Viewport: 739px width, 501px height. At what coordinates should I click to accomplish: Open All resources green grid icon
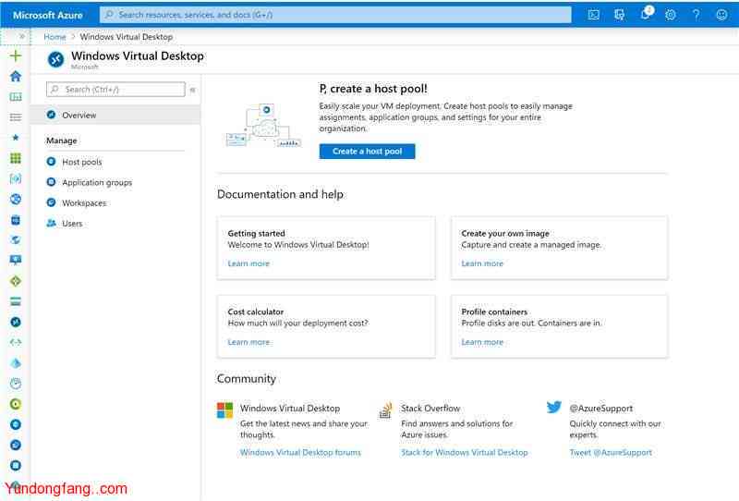tap(16, 158)
